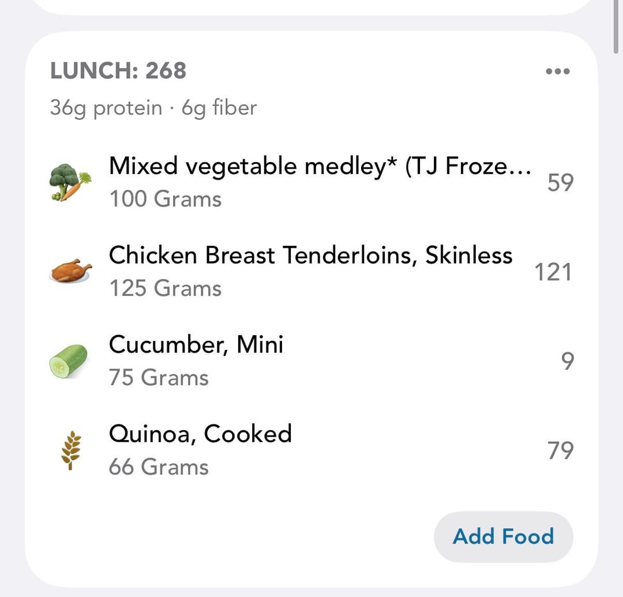Click the 75 Grams serving size
Viewport: 623px width, 597px height.
point(159,378)
